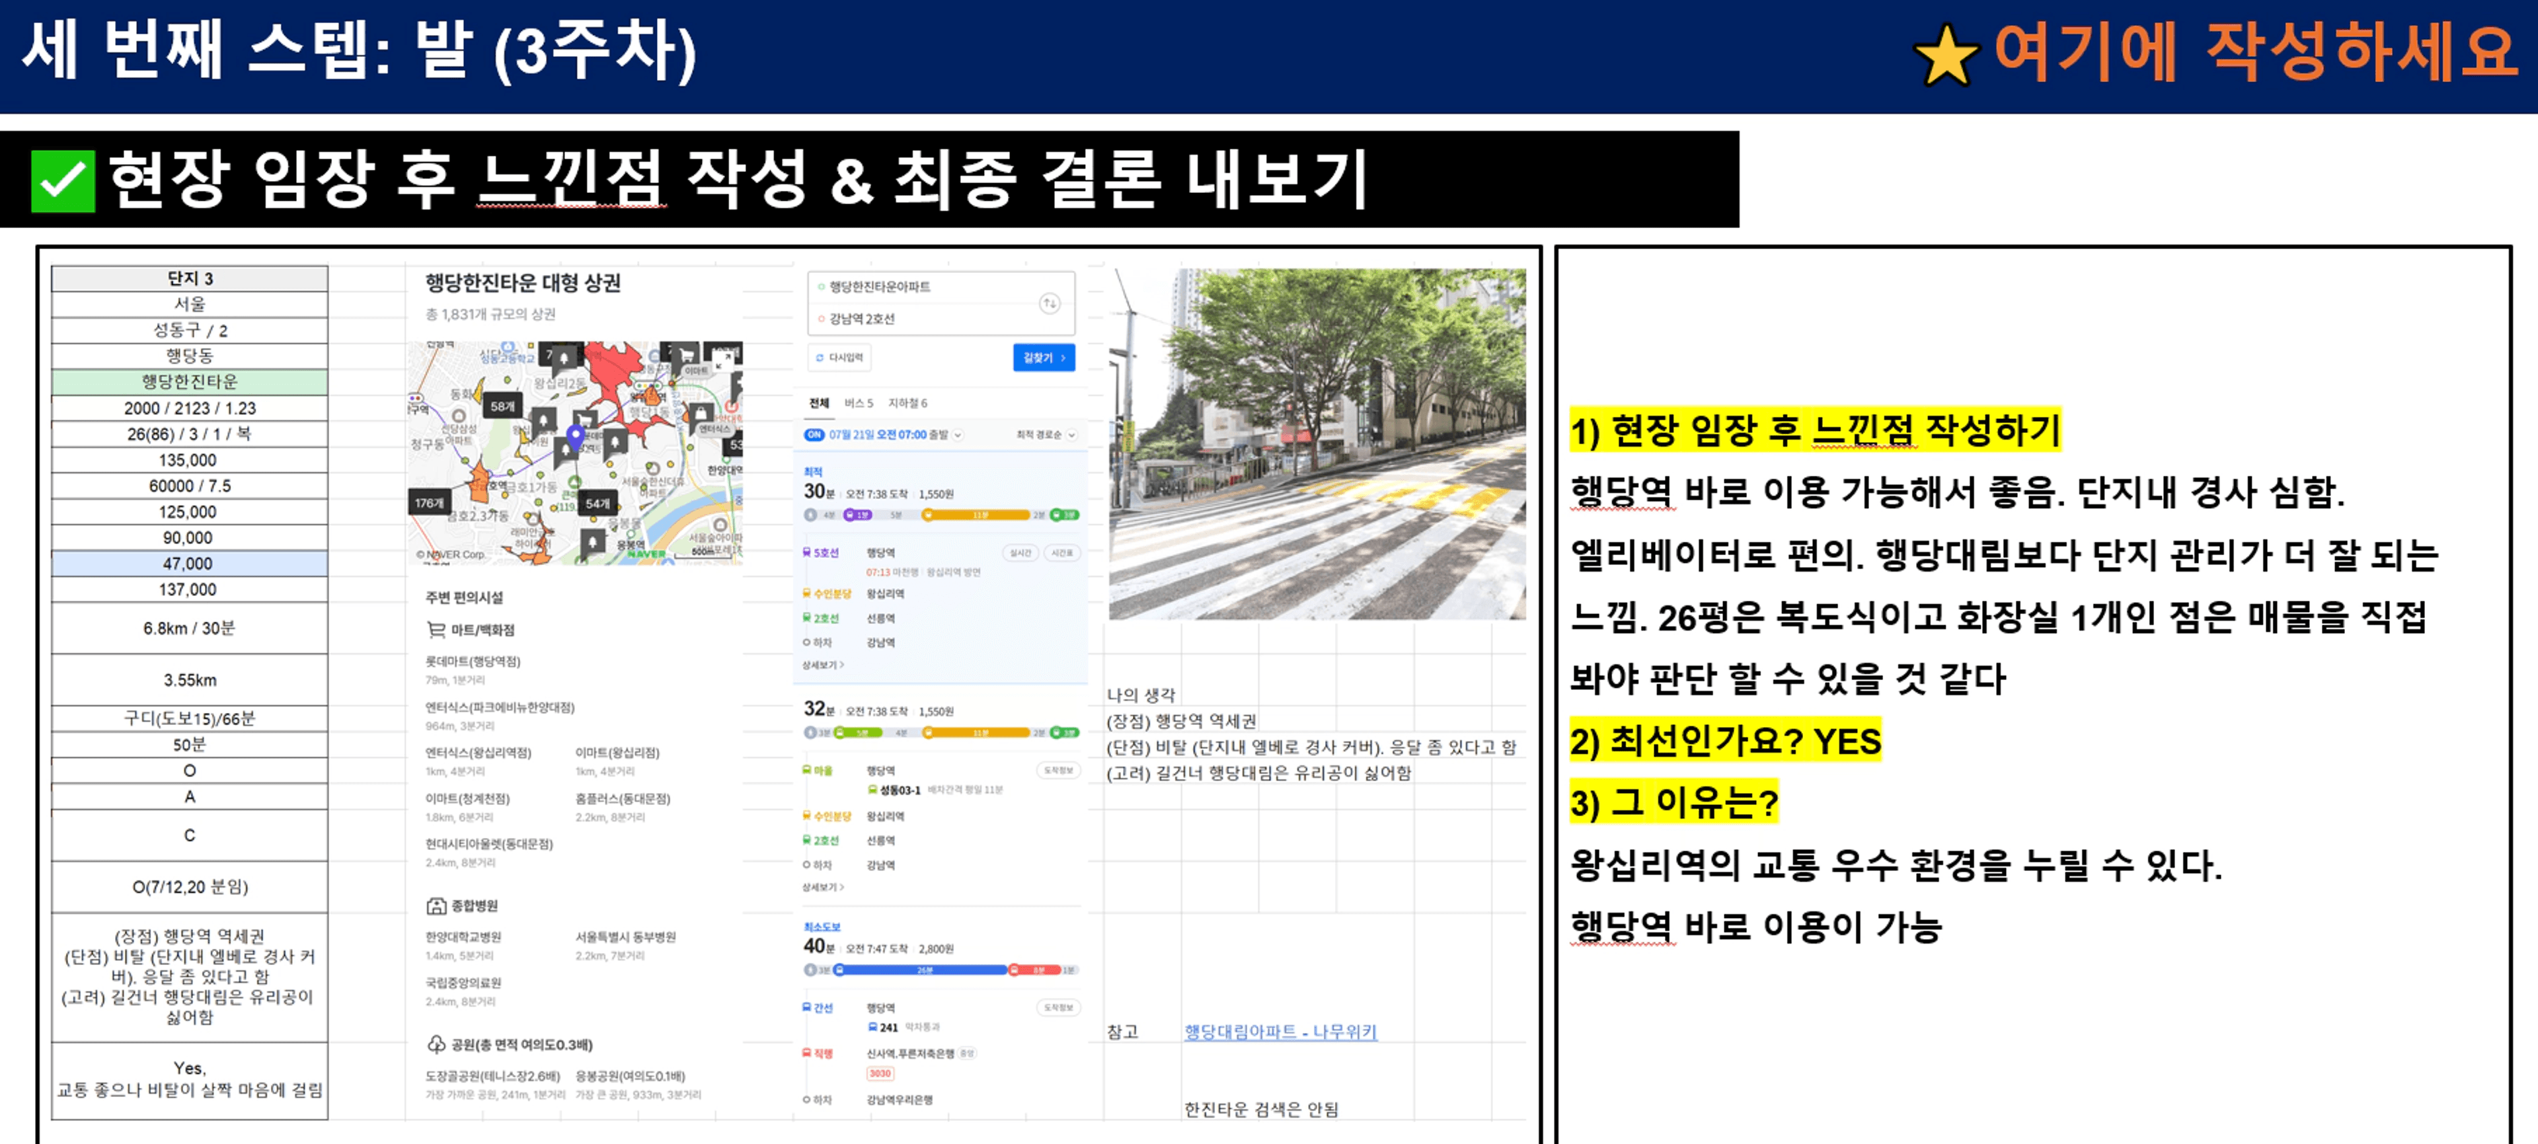Click the 30분 route segment progress bar
Viewport: 2538px width, 1144px height.
tap(942, 515)
